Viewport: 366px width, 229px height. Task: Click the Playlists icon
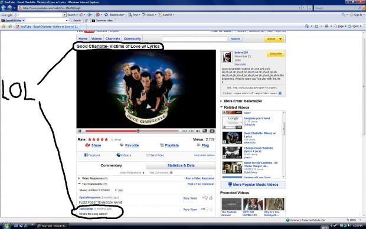click(162, 145)
